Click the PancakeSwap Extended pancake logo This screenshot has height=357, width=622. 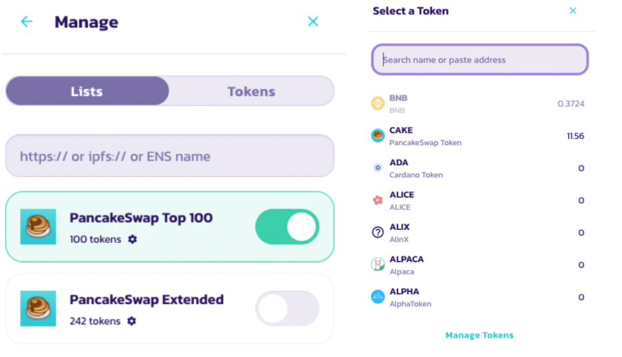[x=38, y=309]
